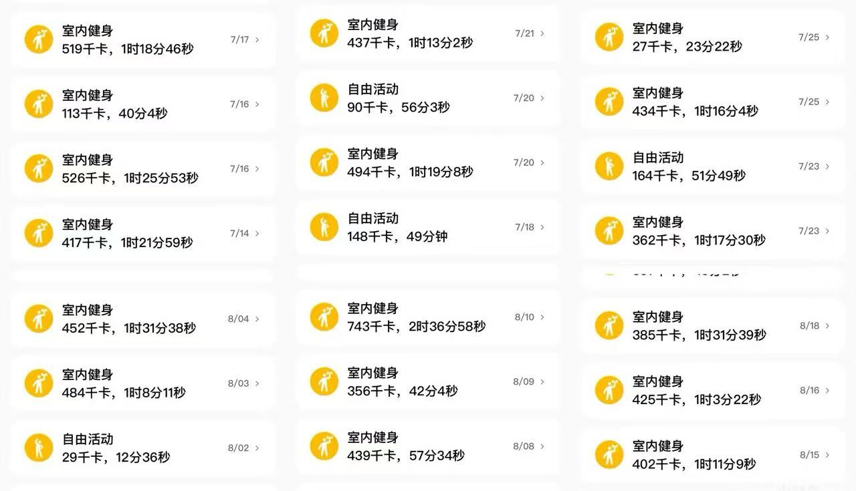856x491 pixels.
Task: Click the workout icon for 743千卡 entry
Action: click(x=324, y=317)
